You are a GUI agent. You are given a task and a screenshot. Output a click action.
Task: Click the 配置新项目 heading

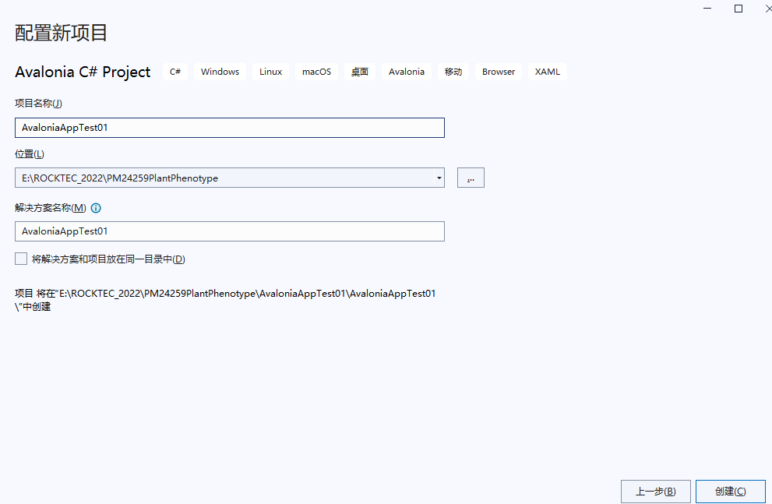61,33
